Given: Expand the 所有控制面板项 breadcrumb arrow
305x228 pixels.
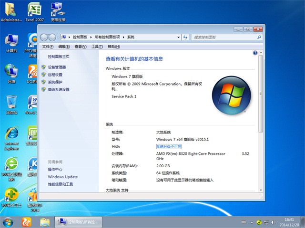Looking at the screenshot, I should [123, 37].
